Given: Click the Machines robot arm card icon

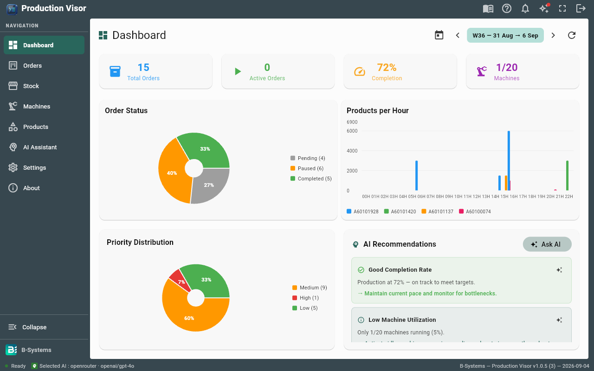Looking at the screenshot, I should click(x=482, y=71).
